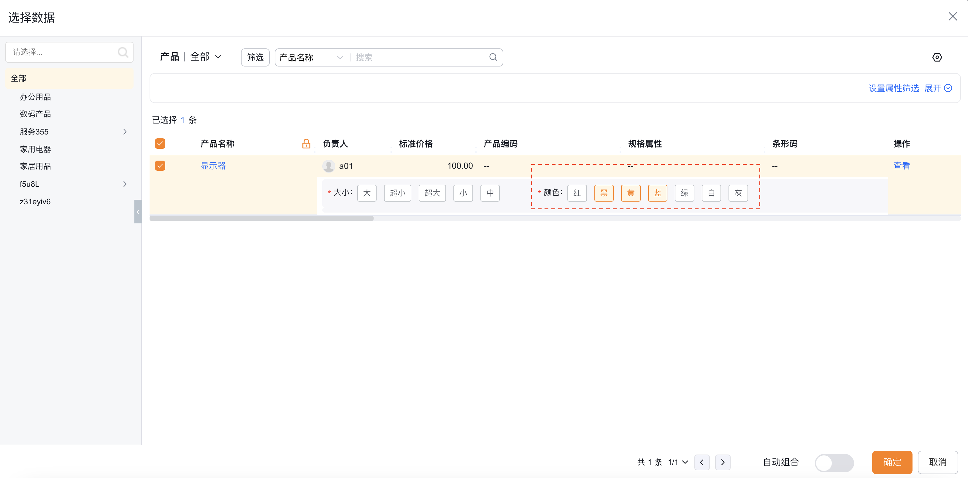Click the category search magnifier icon
Screen dimensions: 968x478
coord(123,52)
